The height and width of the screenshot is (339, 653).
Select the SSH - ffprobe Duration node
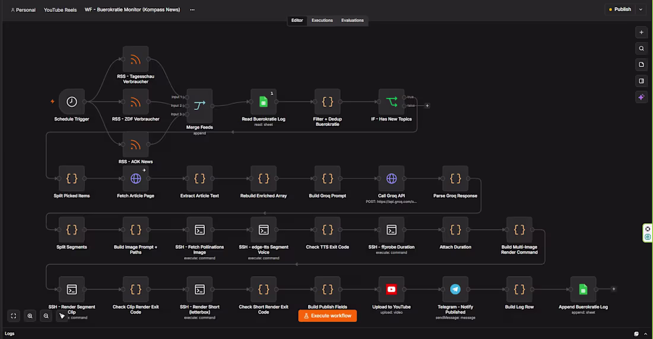[391, 230]
